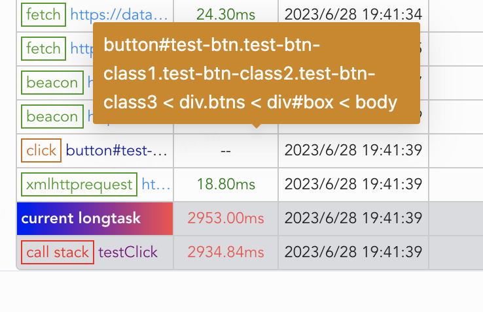Select the button#test-… element text

[116, 151]
